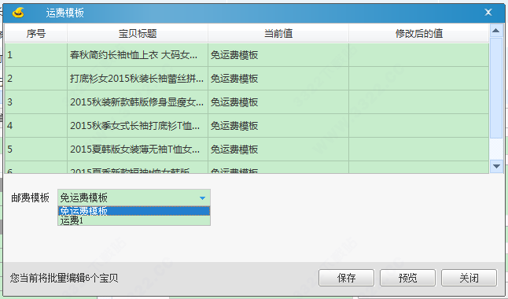
Task: Click scrollbar up arrow in table
Action: (x=495, y=31)
